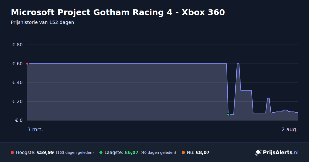This screenshot has width=309, height=162.
Task: Open the PrijsAlerts.nl brand link
Action: pyautogui.click(x=277, y=152)
